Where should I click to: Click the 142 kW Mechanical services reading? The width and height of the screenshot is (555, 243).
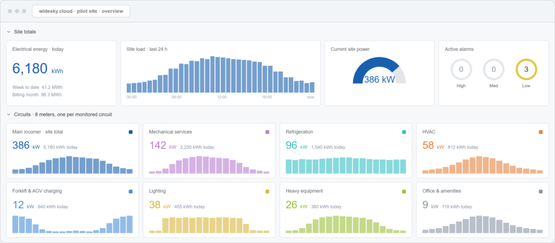coord(163,145)
